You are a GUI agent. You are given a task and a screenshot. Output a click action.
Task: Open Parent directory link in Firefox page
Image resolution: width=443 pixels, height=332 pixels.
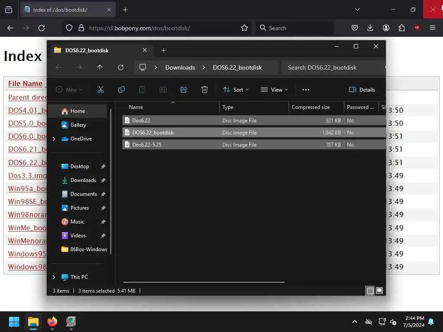pyautogui.click(x=27, y=97)
